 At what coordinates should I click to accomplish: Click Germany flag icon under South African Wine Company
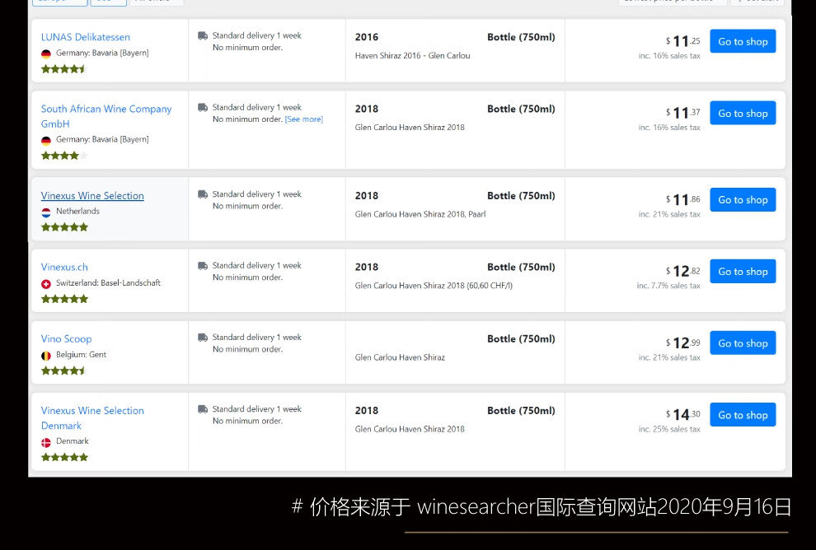tap(46, 140)
